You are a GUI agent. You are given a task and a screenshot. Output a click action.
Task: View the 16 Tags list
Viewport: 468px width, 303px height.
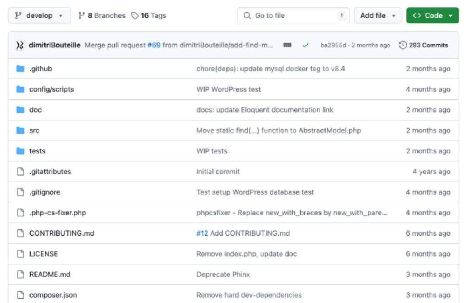tap(149, 15)
